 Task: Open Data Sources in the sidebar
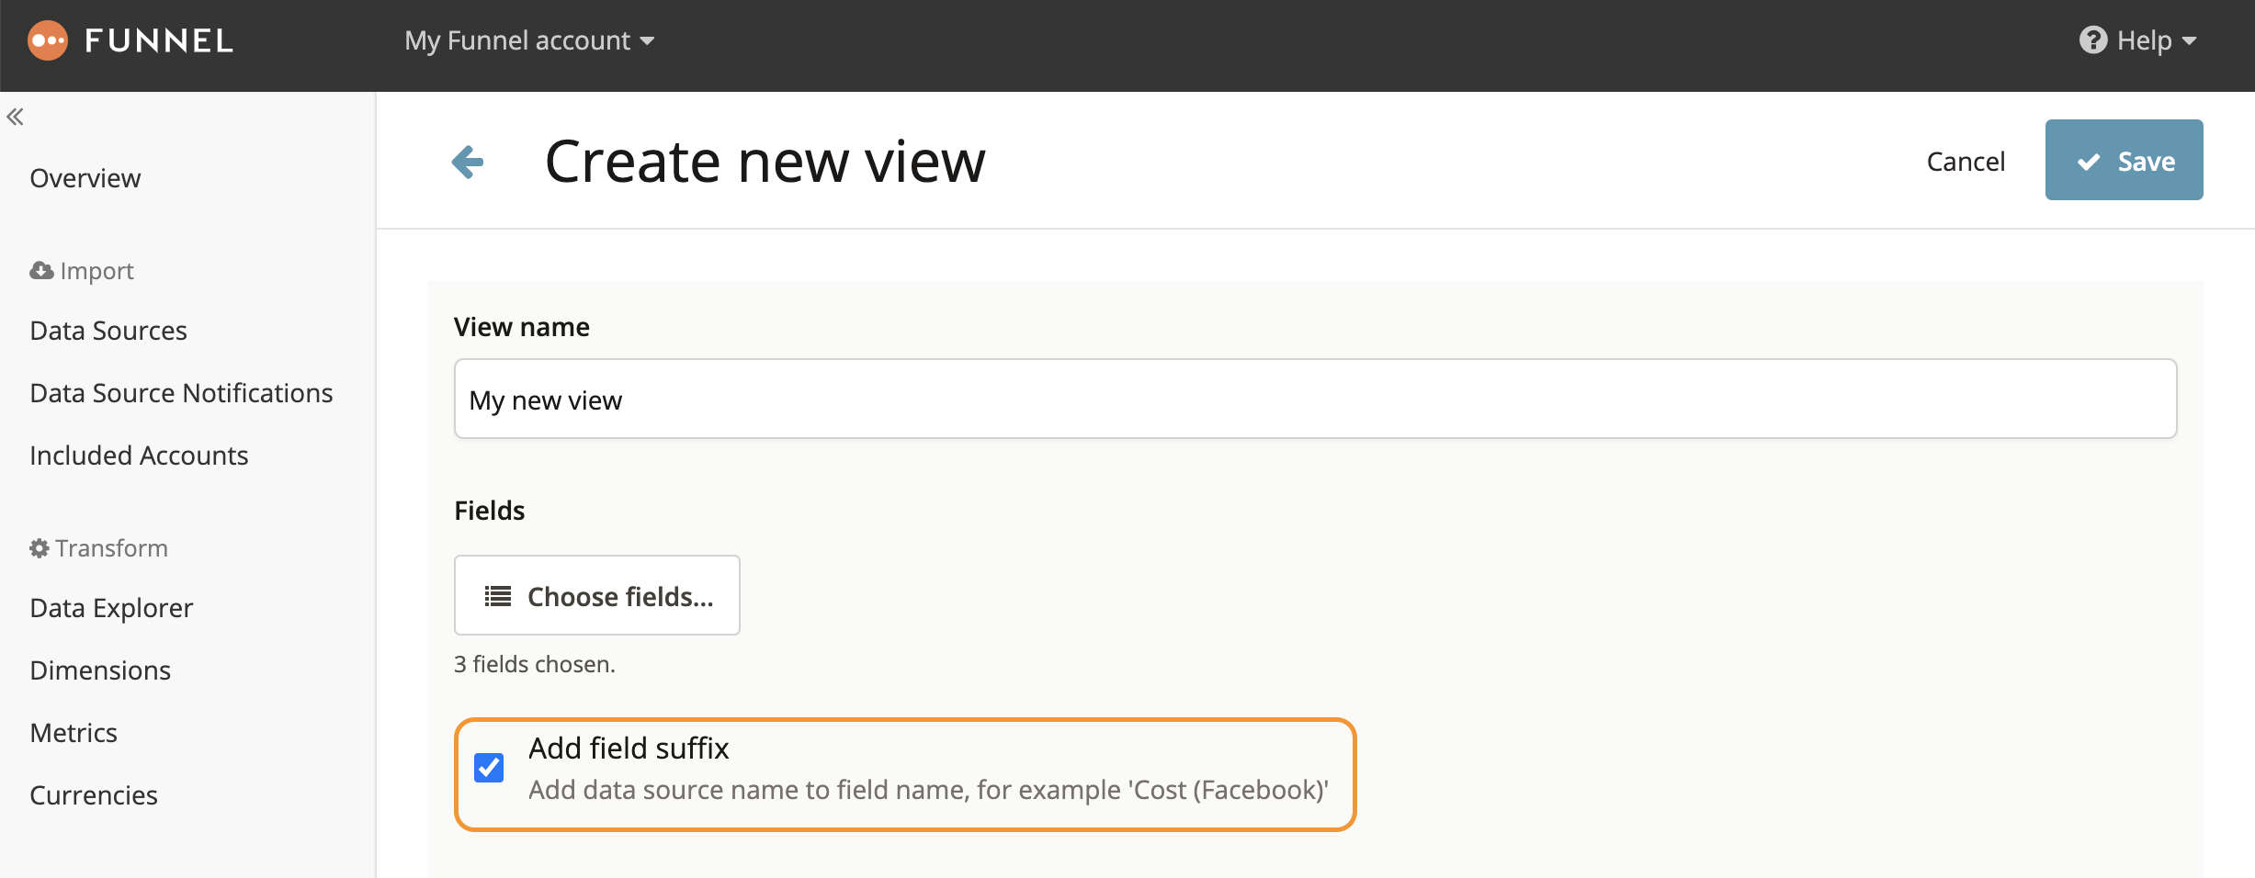108,331
